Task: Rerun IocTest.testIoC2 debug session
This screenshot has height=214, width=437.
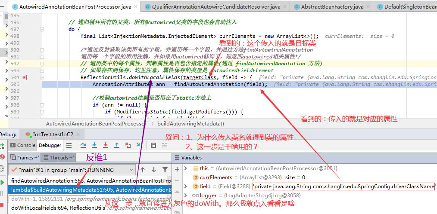Action: 2,146
